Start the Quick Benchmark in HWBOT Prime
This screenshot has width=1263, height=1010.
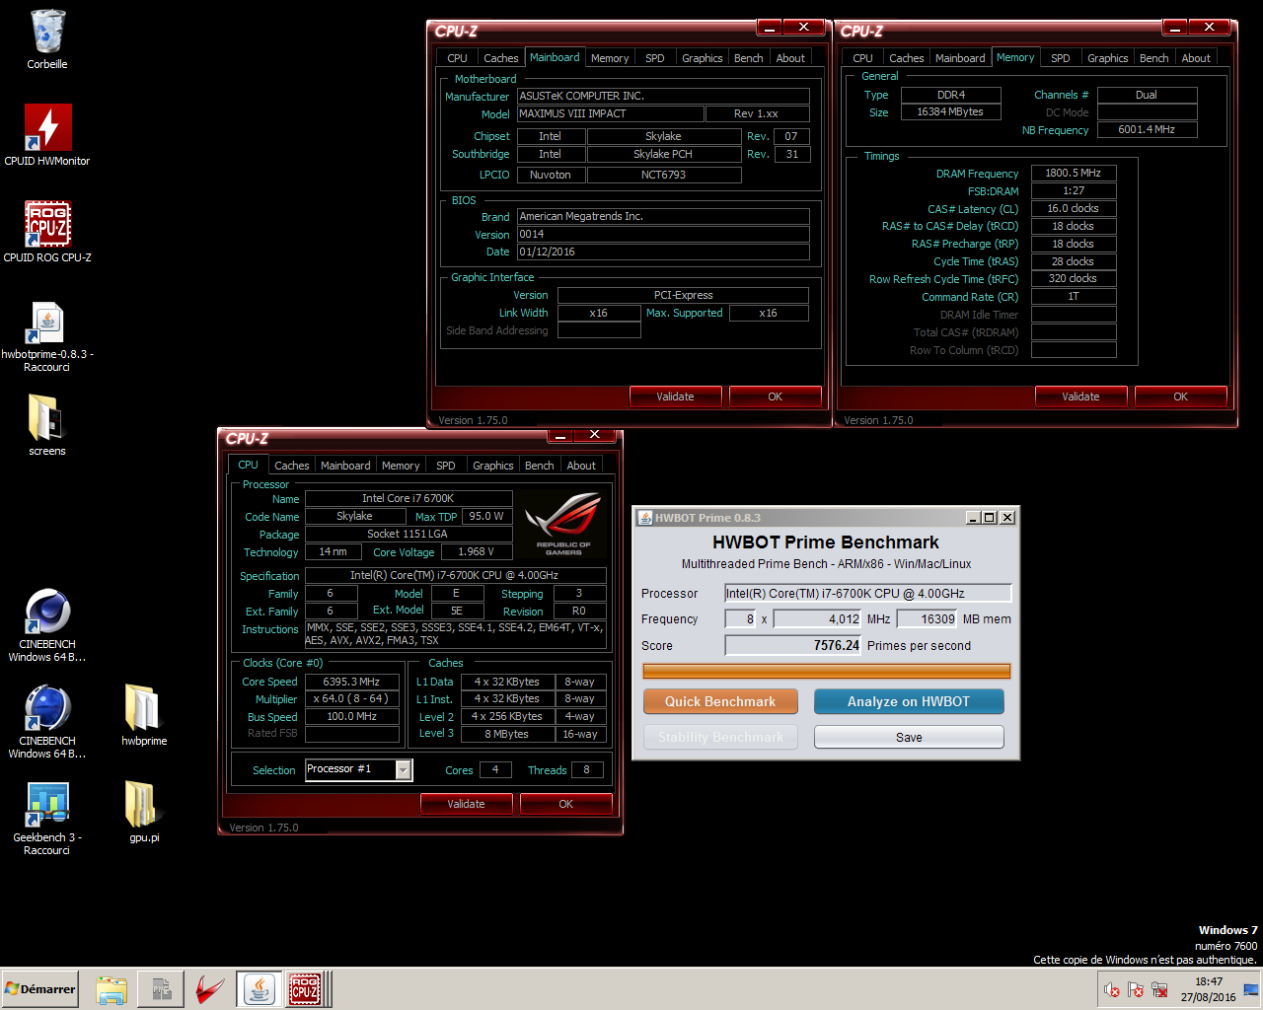[720, 701]
